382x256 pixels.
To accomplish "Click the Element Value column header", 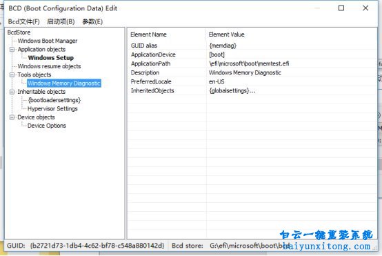I will [x=227, y=35].
